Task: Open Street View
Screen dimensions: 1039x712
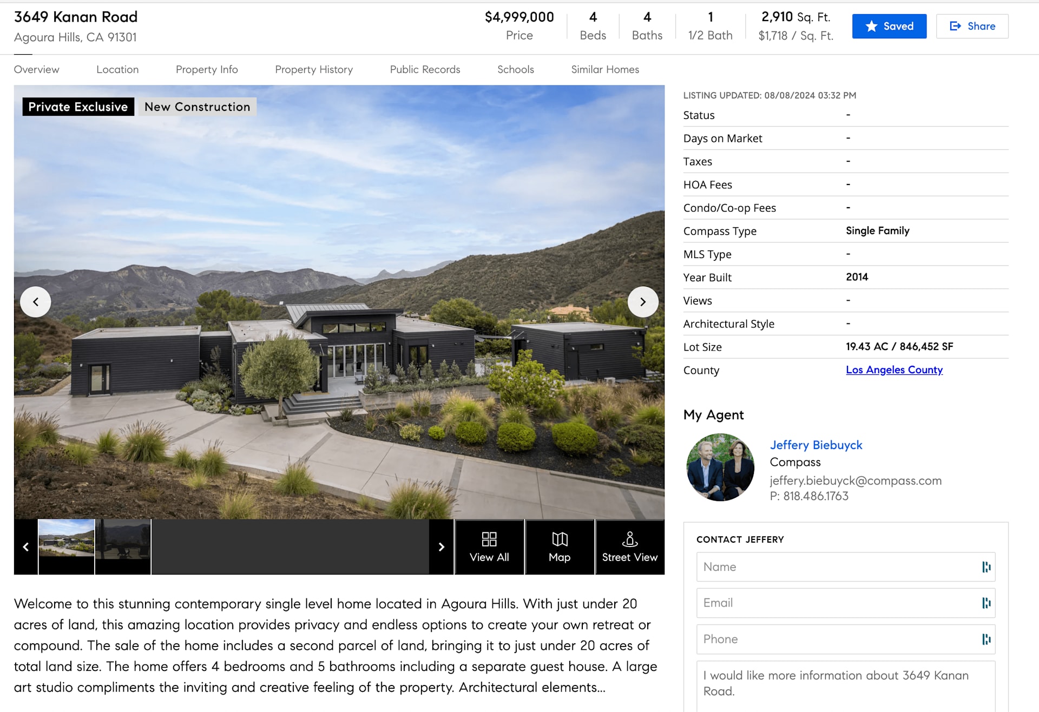Action: point(629,546)
